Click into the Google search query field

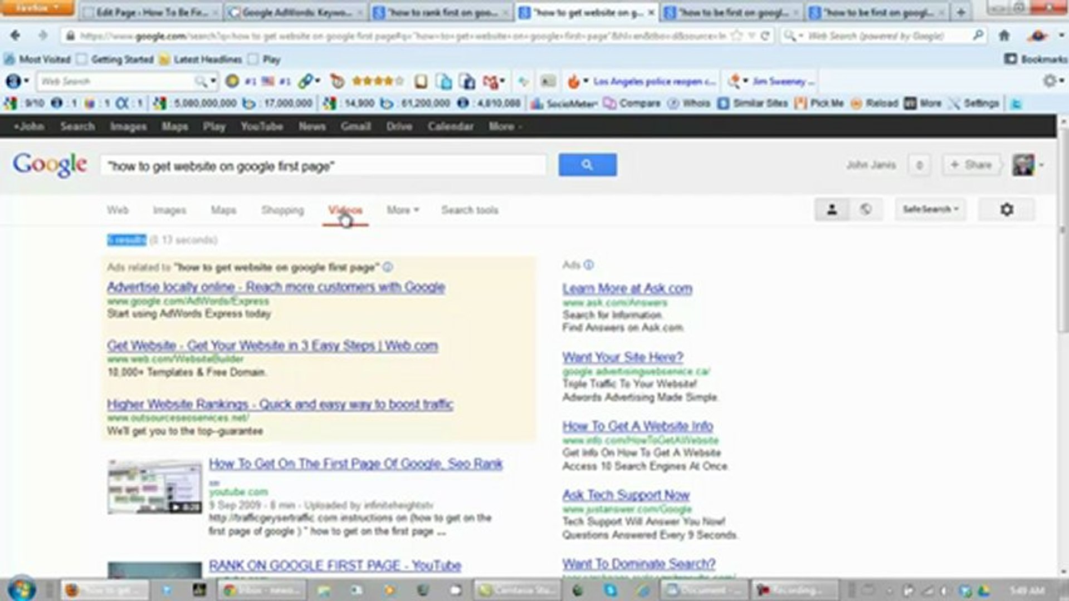pos(323,166)
